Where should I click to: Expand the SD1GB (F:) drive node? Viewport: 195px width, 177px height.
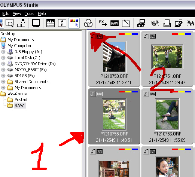pyautogui.click(x=3, y=76)
